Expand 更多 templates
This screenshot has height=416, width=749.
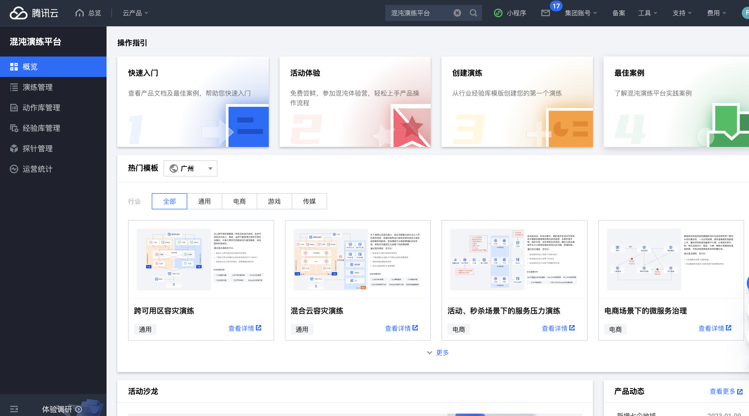tap(438, 352)
